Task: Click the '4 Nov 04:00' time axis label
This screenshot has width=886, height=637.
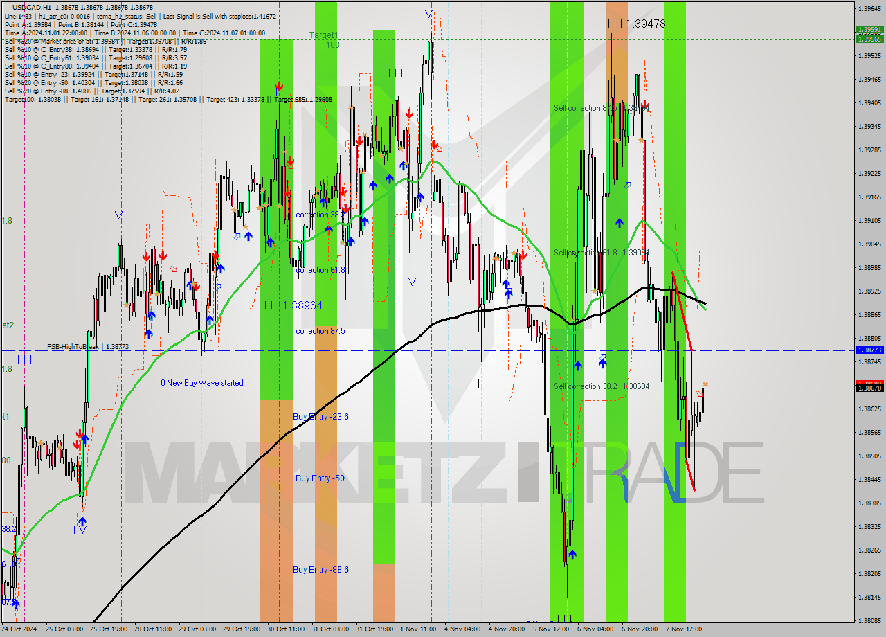Action: coord(462,629)
